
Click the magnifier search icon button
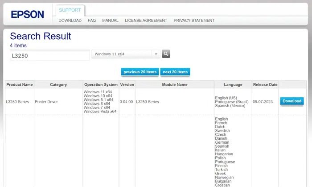(166, 54)
